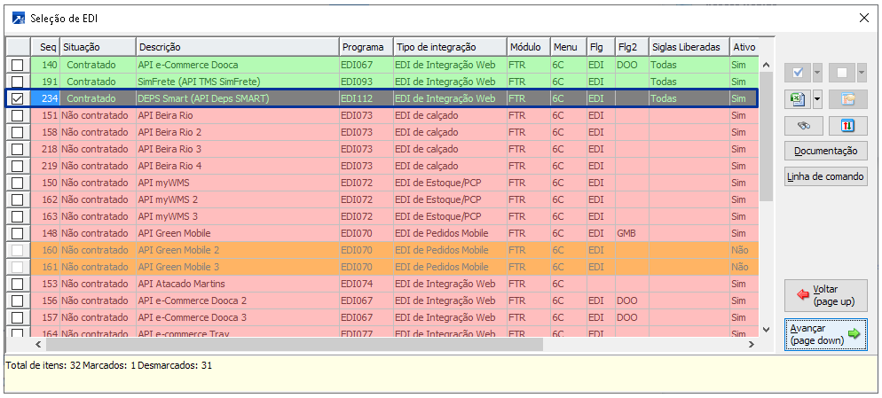Click the horizontal scrollbar thumb
Viewport: 882px width, 398px height.
click(x=293, y=343)
